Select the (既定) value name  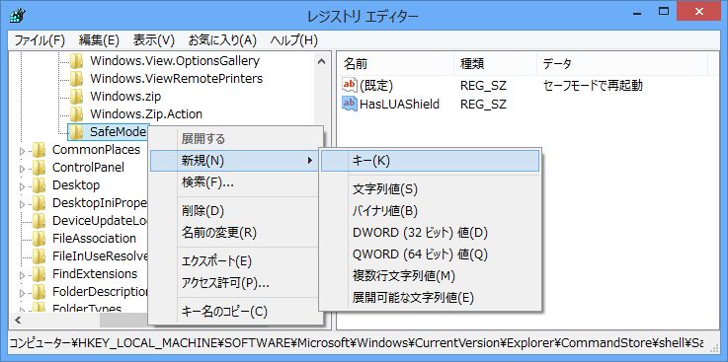[x=376, y=86]
